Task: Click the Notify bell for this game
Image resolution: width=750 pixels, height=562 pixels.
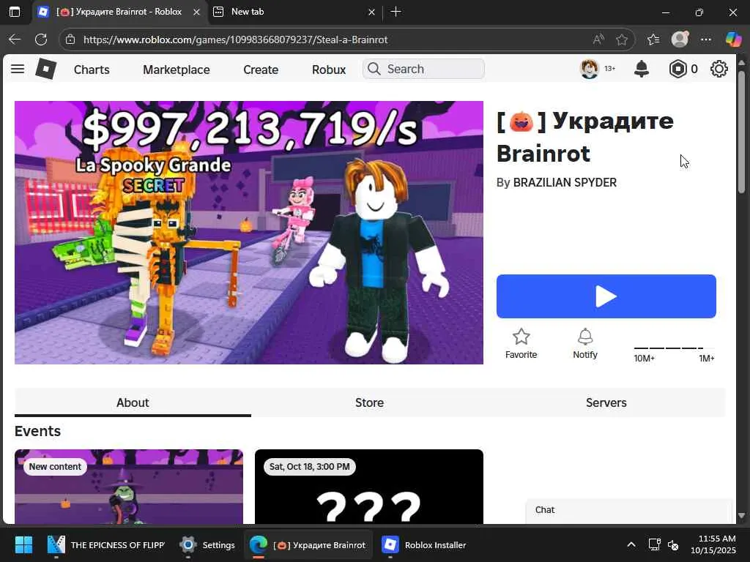Action: coord(585,344)
